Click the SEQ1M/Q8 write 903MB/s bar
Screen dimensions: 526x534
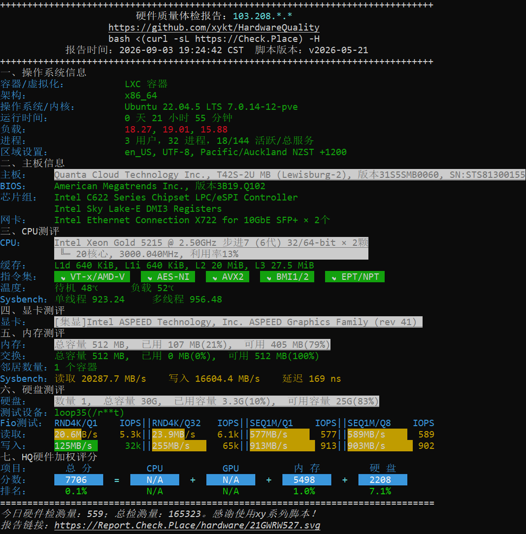[380, 445]
